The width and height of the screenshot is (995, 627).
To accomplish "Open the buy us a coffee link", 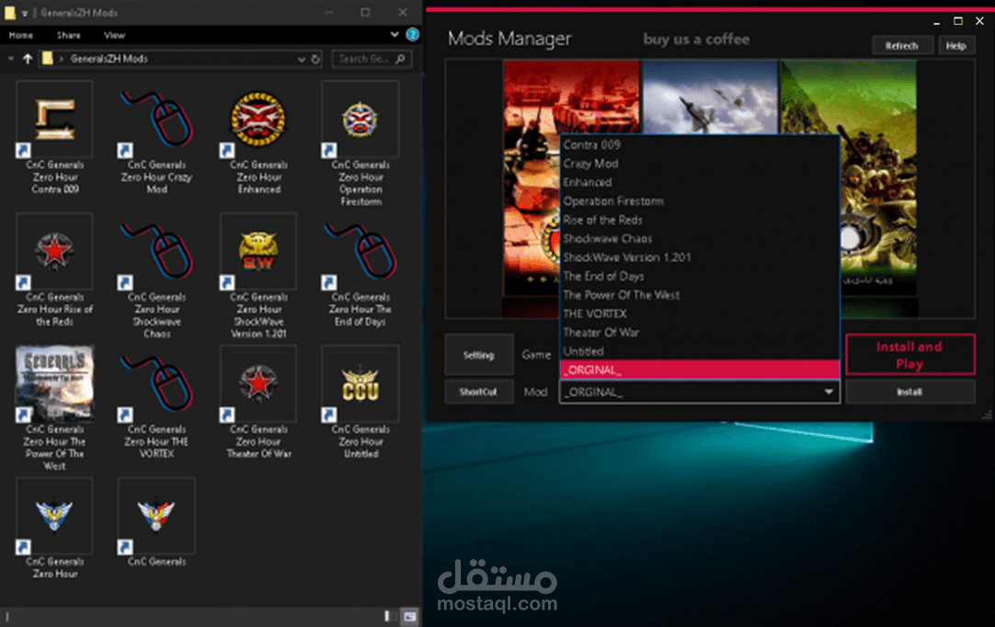I will click(x=696, y=40).
